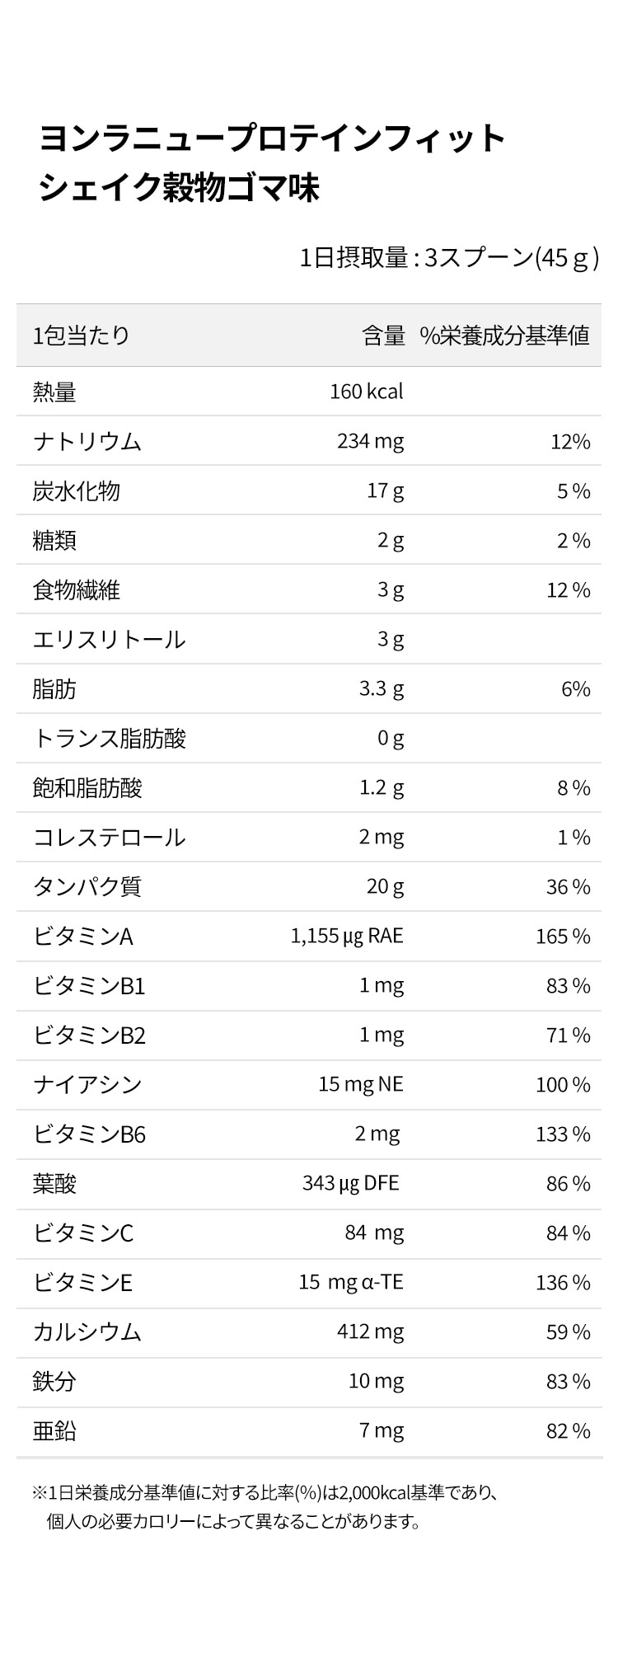Click the 含量 column header
Viewport: 618px width, 1653px height.
click(x=384, y=336)
